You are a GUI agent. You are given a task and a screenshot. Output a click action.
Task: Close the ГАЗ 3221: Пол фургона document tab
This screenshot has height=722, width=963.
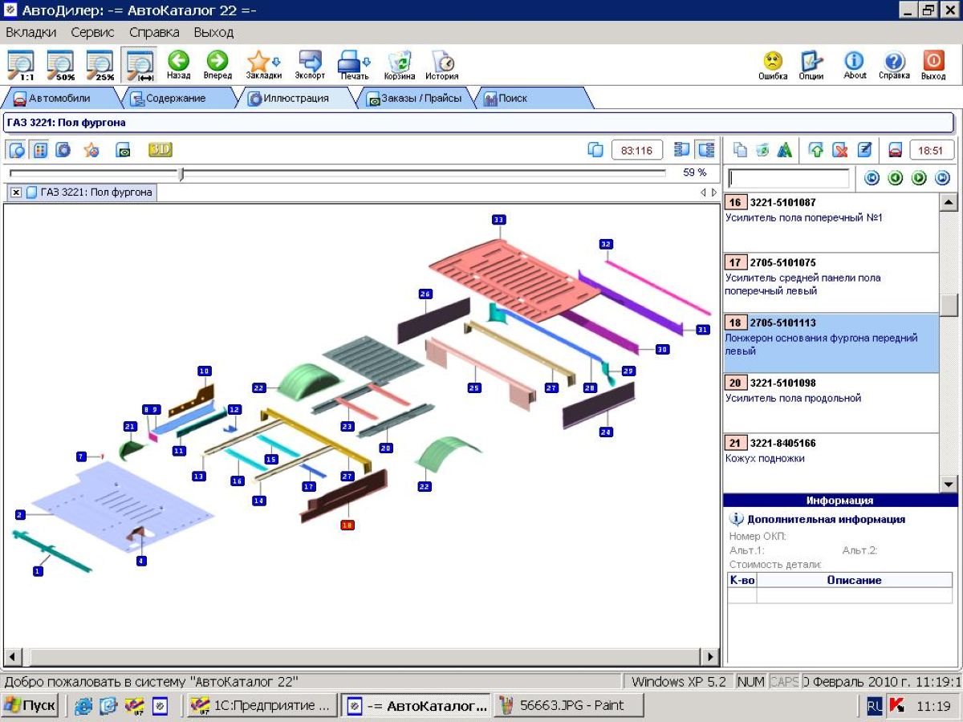pos(15,193)
